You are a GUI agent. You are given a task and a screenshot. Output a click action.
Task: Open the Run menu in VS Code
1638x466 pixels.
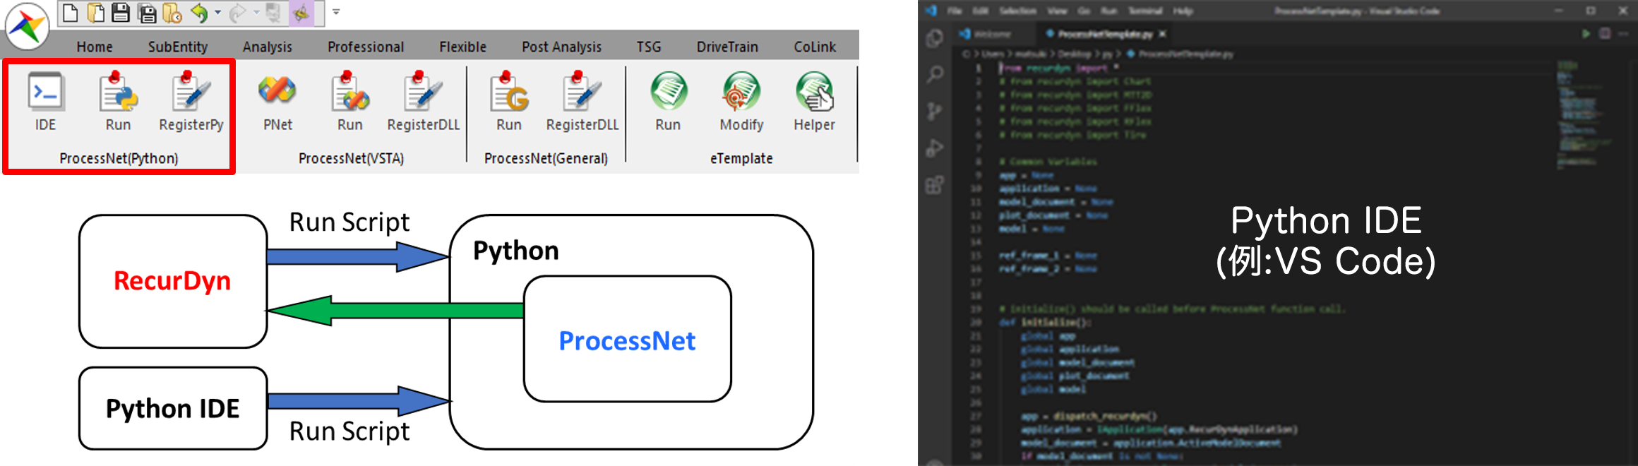click(x=1109, y=11)
